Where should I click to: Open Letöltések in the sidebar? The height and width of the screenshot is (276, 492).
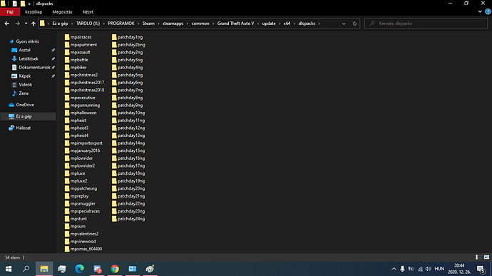pos(29,58)
